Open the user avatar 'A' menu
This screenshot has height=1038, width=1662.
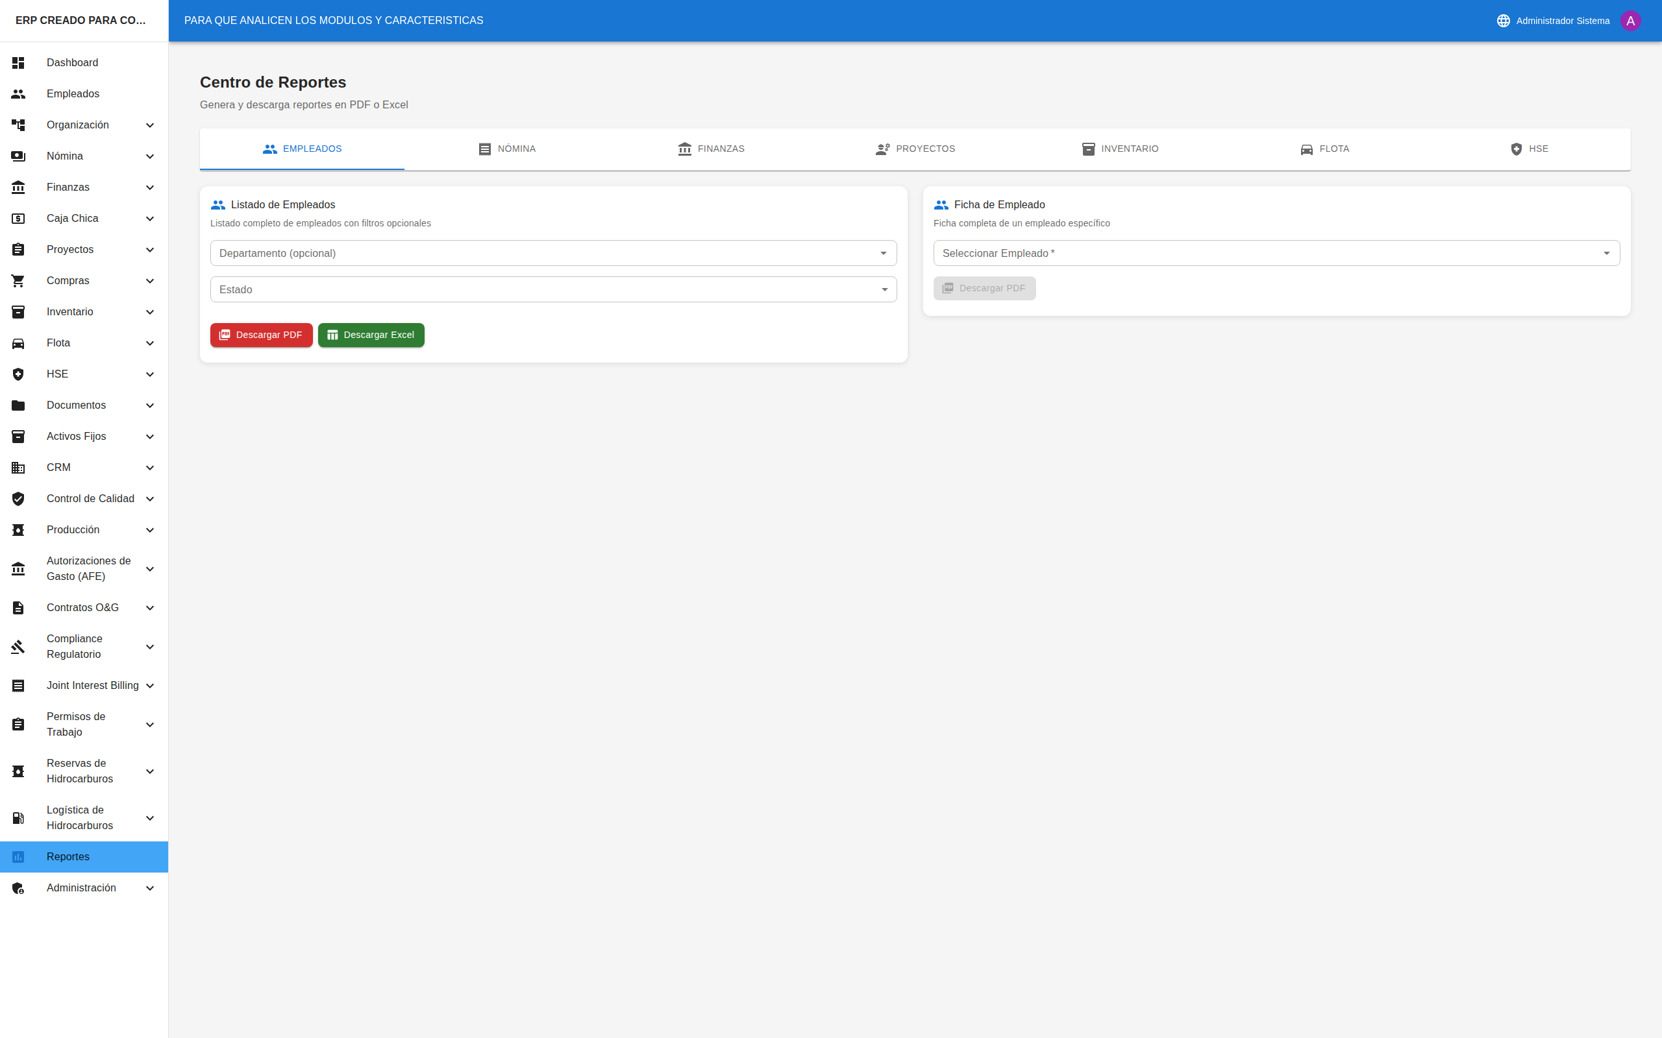pyautogui.click(x=1630, y=21)
